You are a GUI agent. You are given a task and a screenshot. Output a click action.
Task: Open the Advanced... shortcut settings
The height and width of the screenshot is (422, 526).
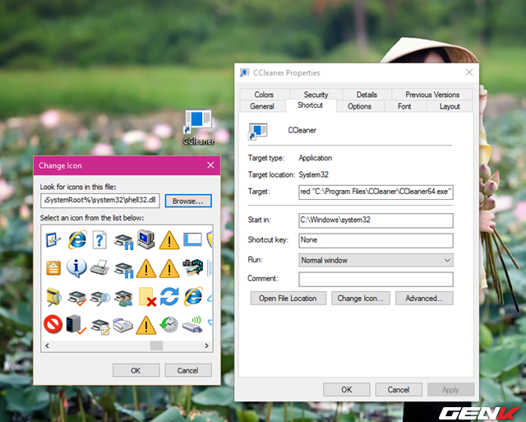tap(424, 298)
